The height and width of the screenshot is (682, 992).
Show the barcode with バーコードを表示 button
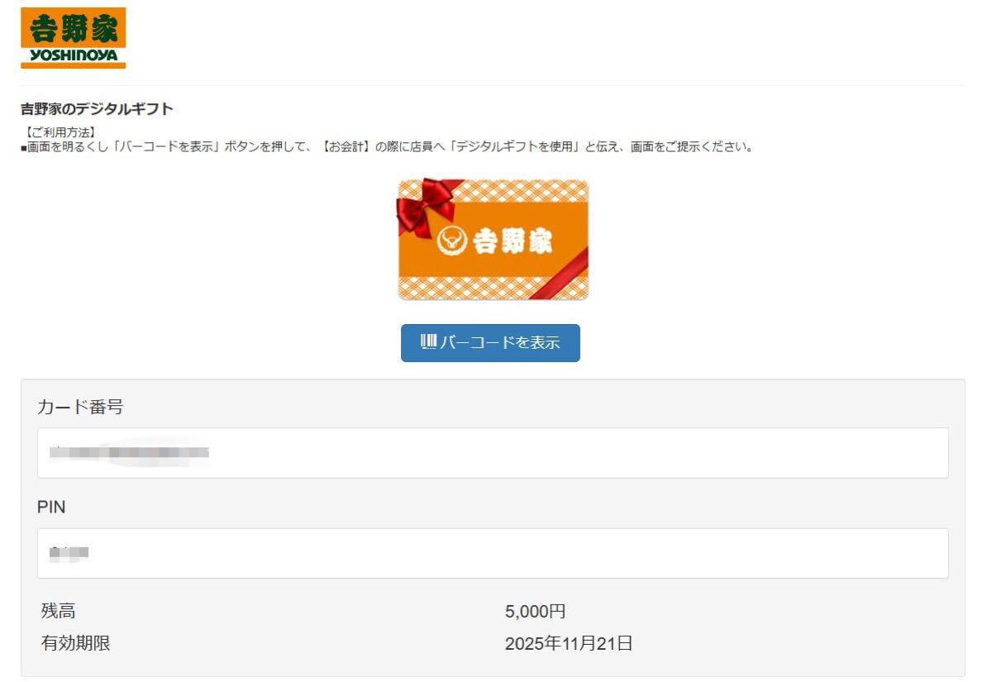pos(490,343)
